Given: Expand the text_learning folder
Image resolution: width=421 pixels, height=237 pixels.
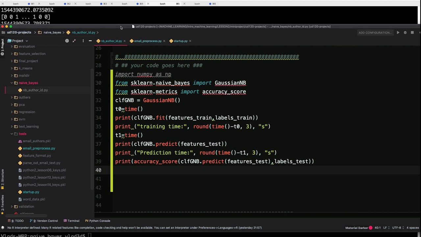Looking at the screenshot, I should (x=12, y=126).
